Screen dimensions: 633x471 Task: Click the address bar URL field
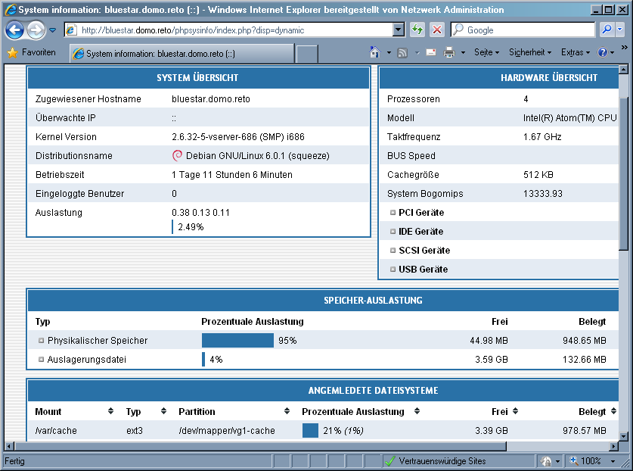(234, 30)
